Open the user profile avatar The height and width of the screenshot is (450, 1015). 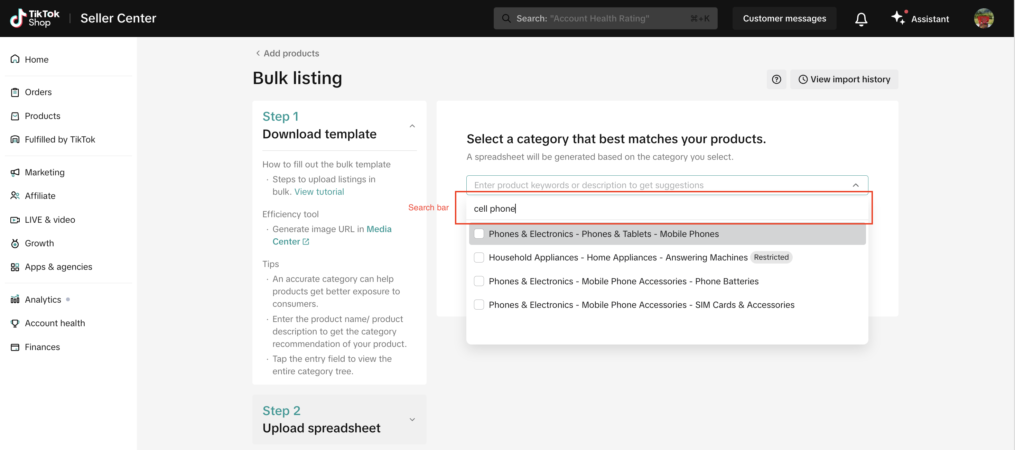tap(984, 19)
